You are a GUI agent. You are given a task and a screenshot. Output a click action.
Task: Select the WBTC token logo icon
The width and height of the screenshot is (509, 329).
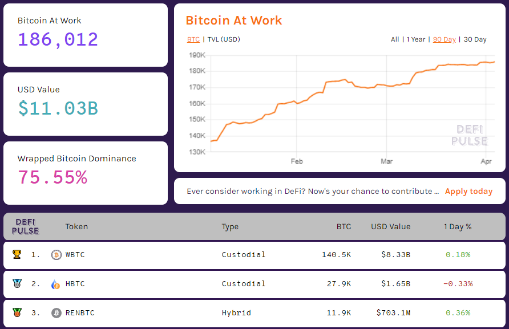point(56,255)
